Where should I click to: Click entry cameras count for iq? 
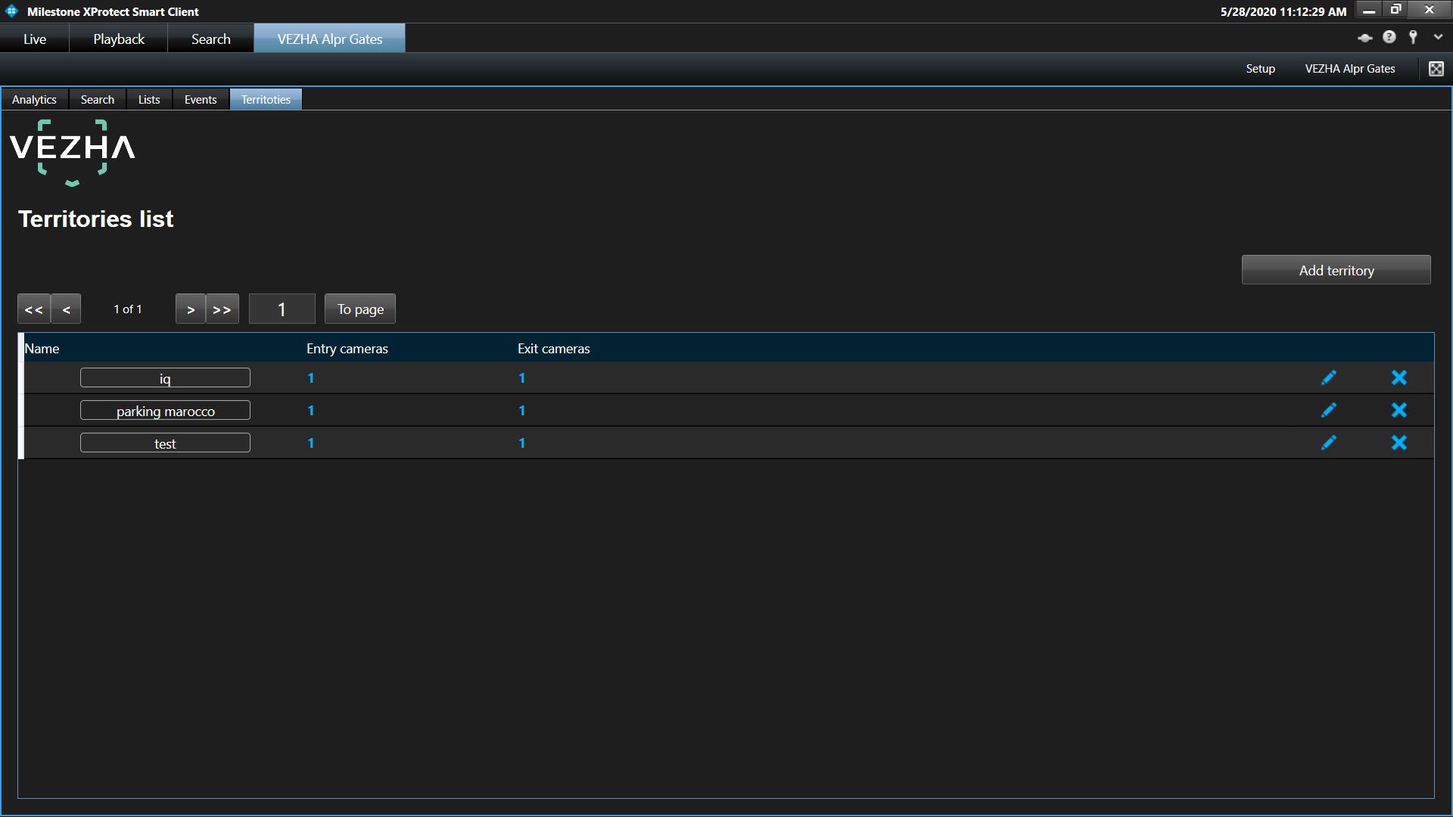click(x=310, y=378)
